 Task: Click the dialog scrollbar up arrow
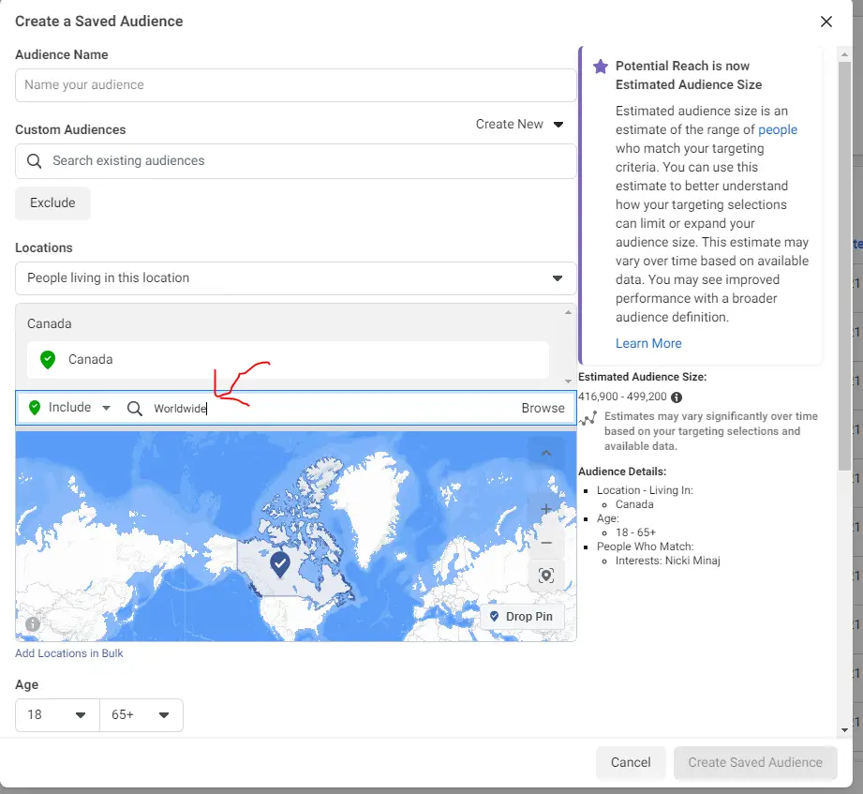845,54
